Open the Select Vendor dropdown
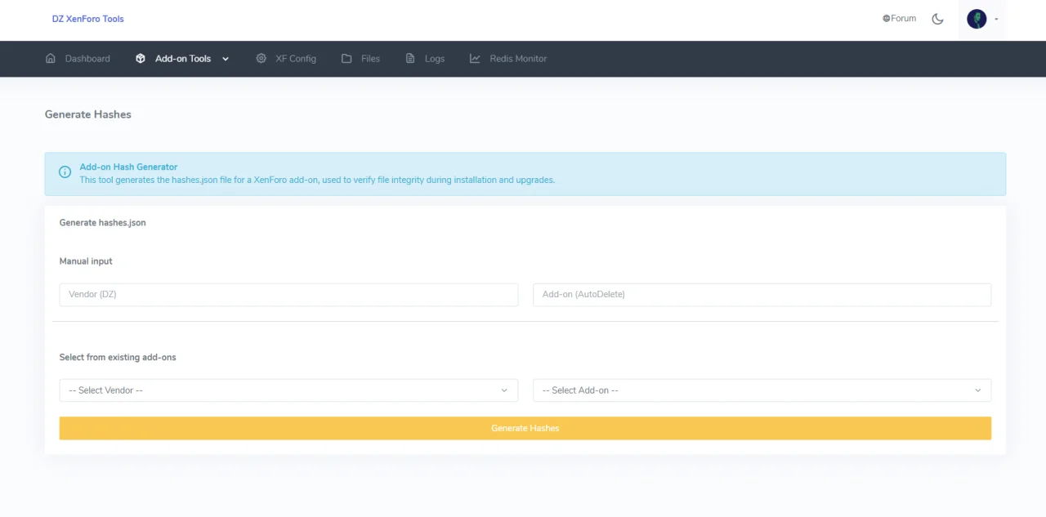Screen dimensions: 1046x517 (x=288, y=390)
